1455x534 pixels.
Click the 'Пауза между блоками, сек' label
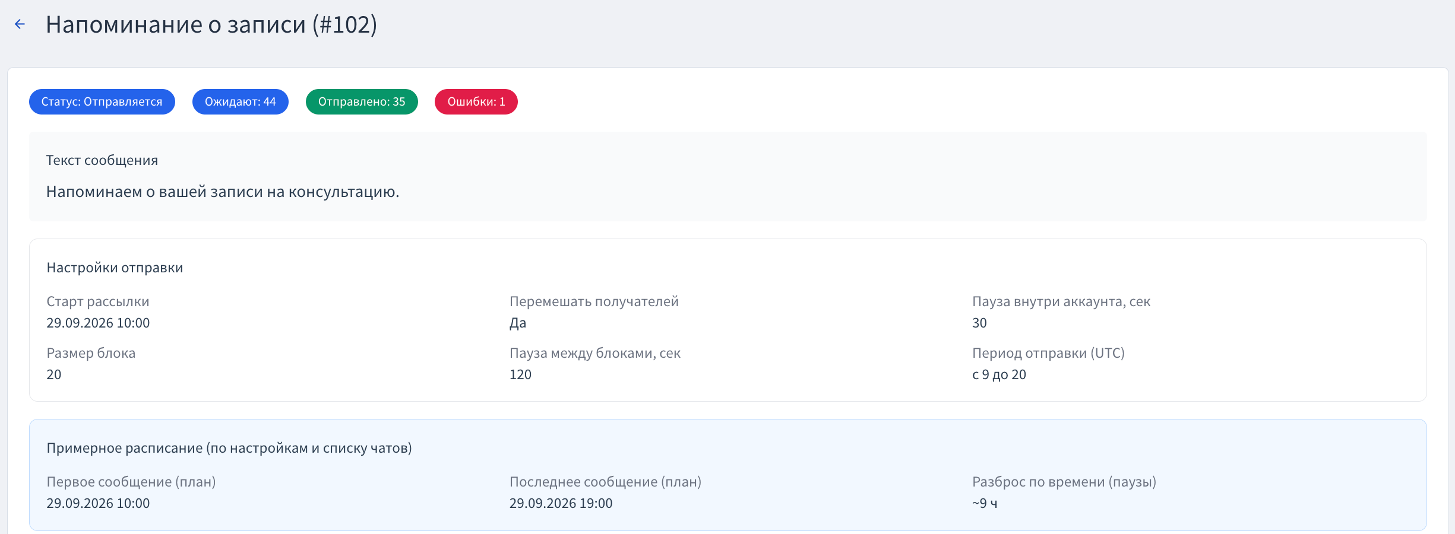[x=595, y=353]
